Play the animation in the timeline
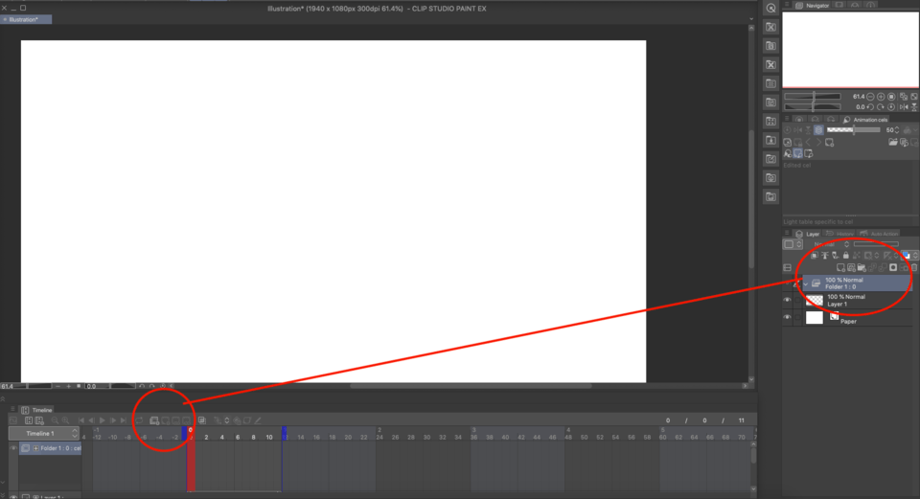 (103, 420)
